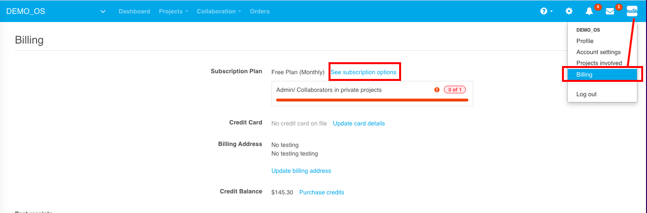Open the messages envelope icon
647x213 pixels.
tap(610, 11)
